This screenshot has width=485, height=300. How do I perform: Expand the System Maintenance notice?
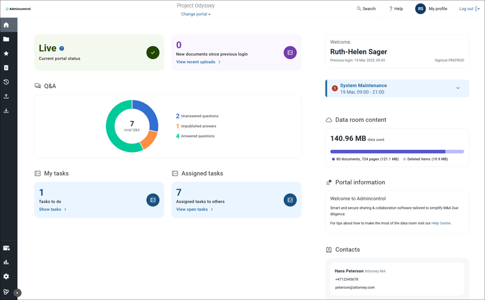pyautogui.click(x=457, y=88)
